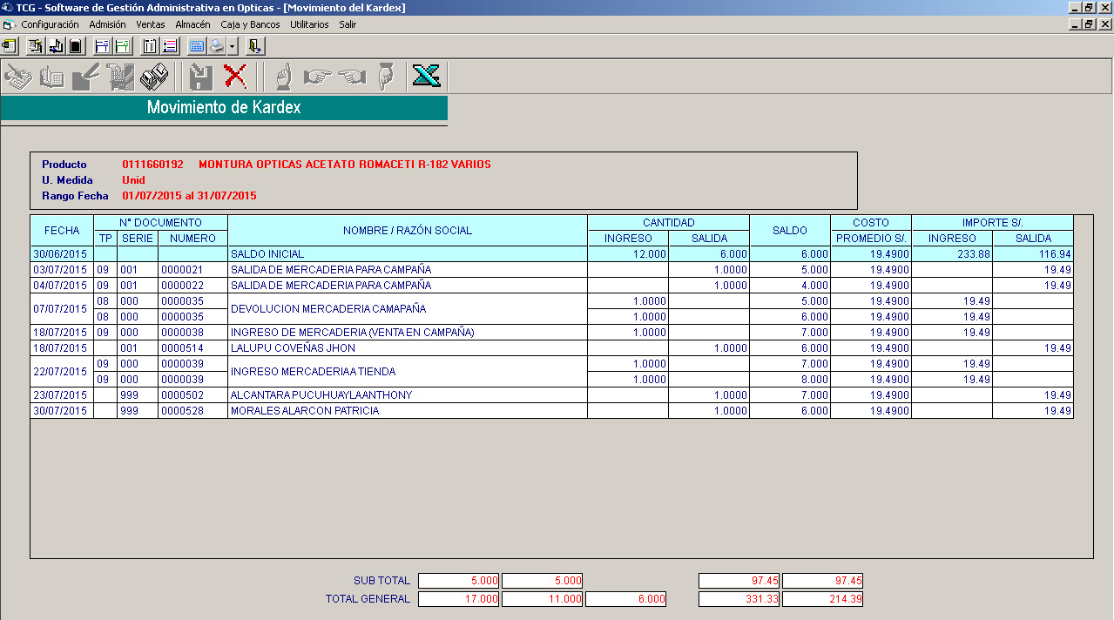This screenshot has width=1114, height=620.
Task: Click the hand pointing right icon
Action: click(x=317, y=77)
